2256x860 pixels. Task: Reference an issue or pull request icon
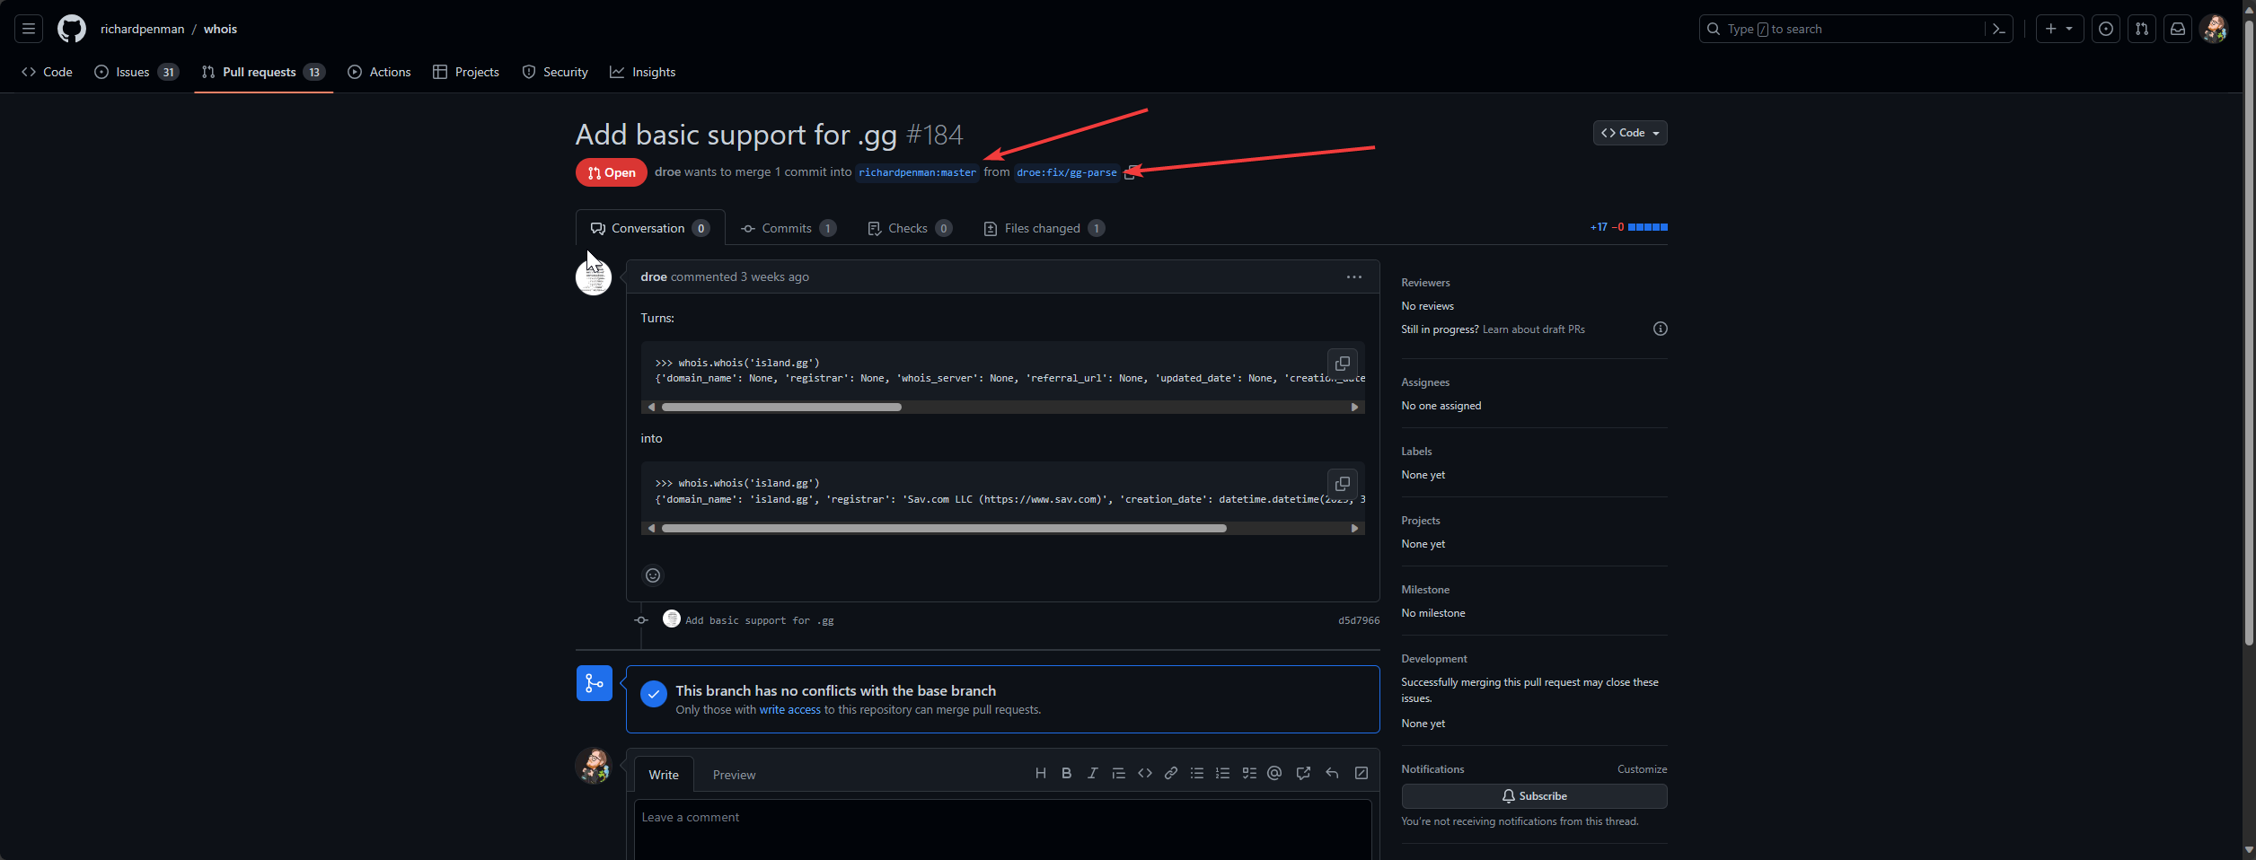pyautogui.click(x=1303, y=773)
